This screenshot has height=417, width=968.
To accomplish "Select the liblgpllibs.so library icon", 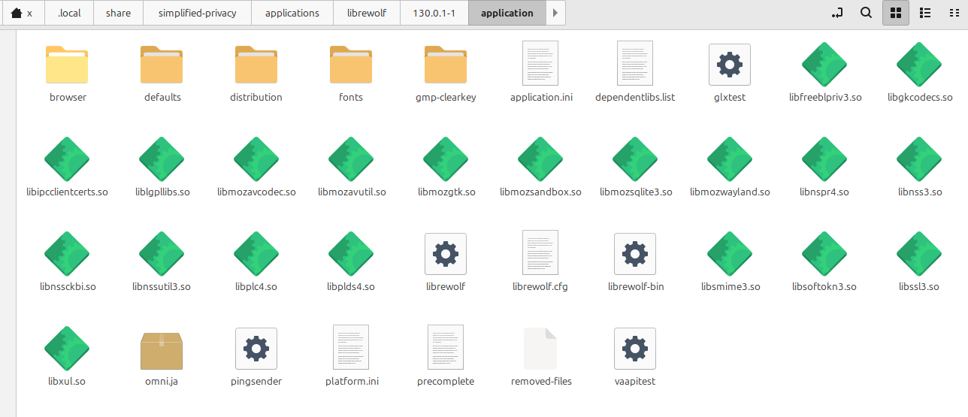I will 162,159.
